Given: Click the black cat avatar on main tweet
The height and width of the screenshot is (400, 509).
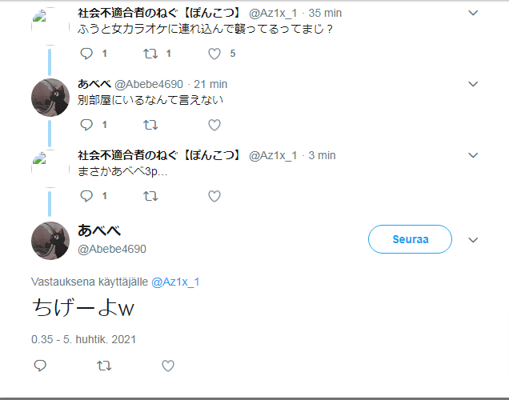Looking at the screenshot, I should coord(50,241).
